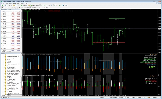Open the Strategy Tester toolbar icon
This screenshot has height=99, width=162.
click(19, 5)
